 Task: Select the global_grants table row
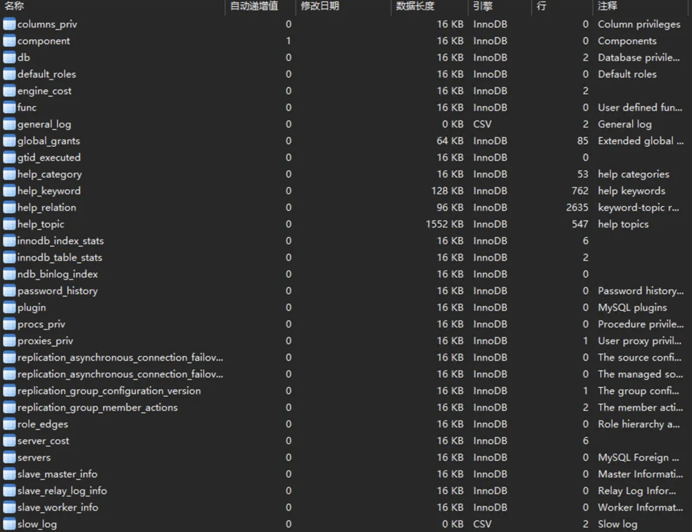[x=49, y=141]
